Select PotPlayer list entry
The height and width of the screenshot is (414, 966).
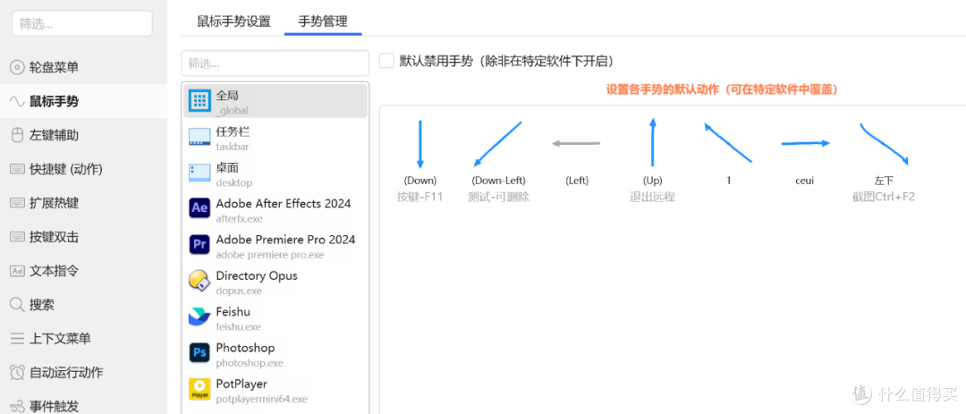coord(275,389)
